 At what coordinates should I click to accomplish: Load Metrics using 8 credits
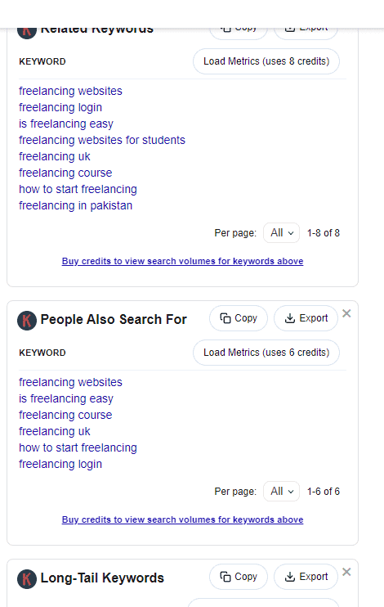tap(266, 61)
